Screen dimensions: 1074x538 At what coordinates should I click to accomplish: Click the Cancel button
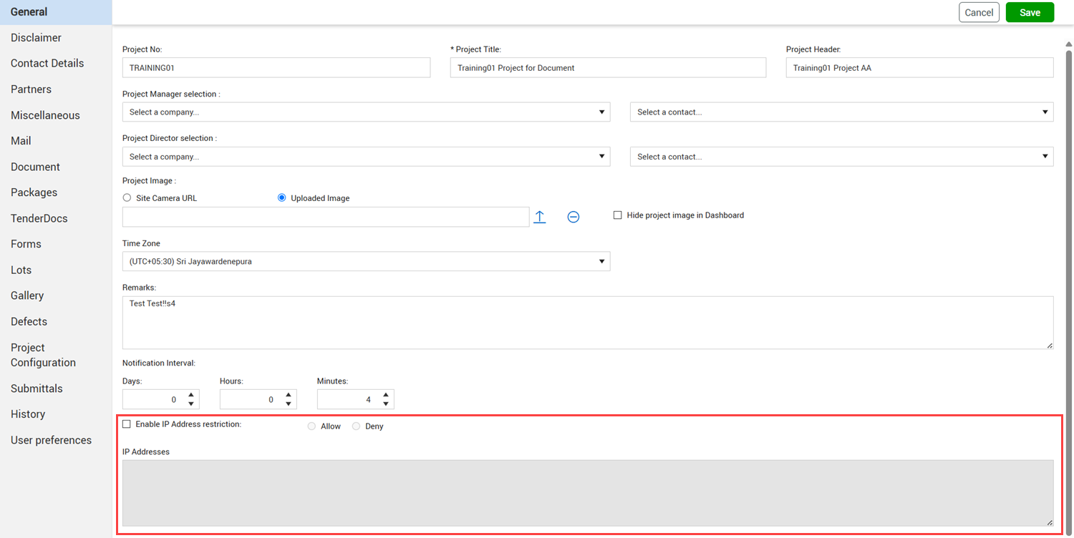[x=979, y=12]
